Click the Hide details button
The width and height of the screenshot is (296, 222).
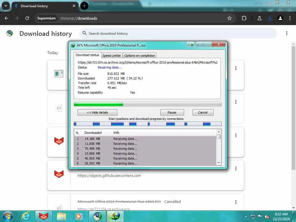tap(97, 112)
